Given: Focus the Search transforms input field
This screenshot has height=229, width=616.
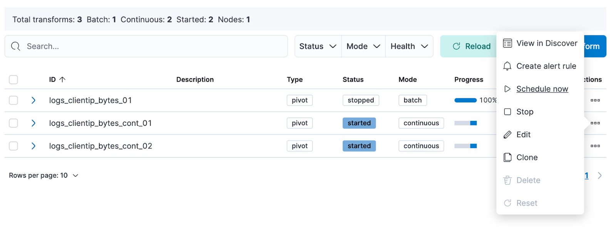Looking at the screenshot, I should coord(154,46).
